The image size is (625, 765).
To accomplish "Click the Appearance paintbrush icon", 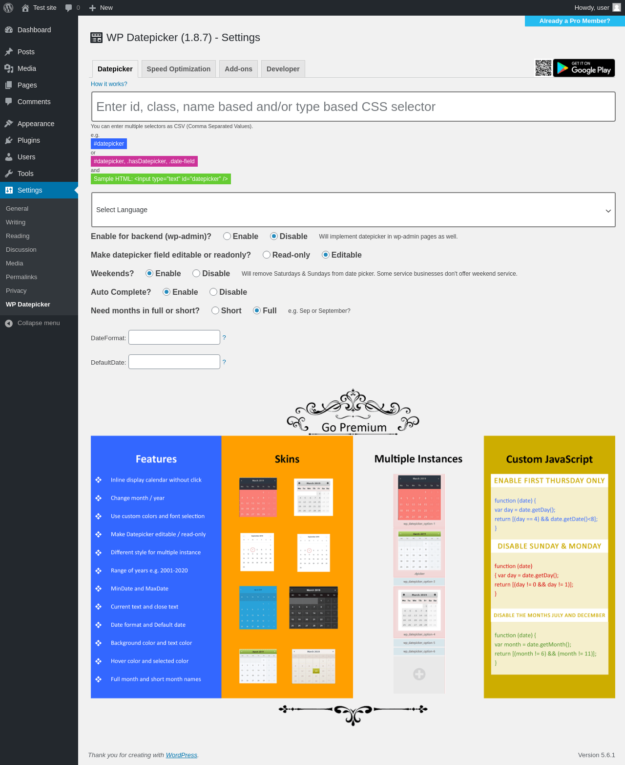I will (x=9, y=124).
